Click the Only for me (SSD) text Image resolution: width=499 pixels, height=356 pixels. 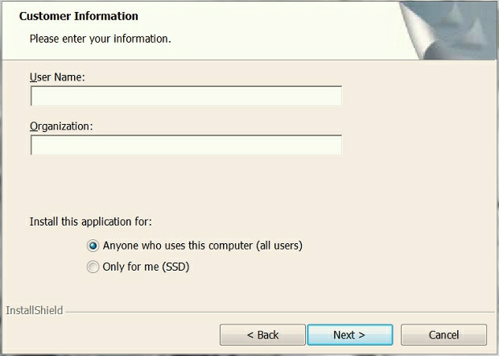click(146, 267)
